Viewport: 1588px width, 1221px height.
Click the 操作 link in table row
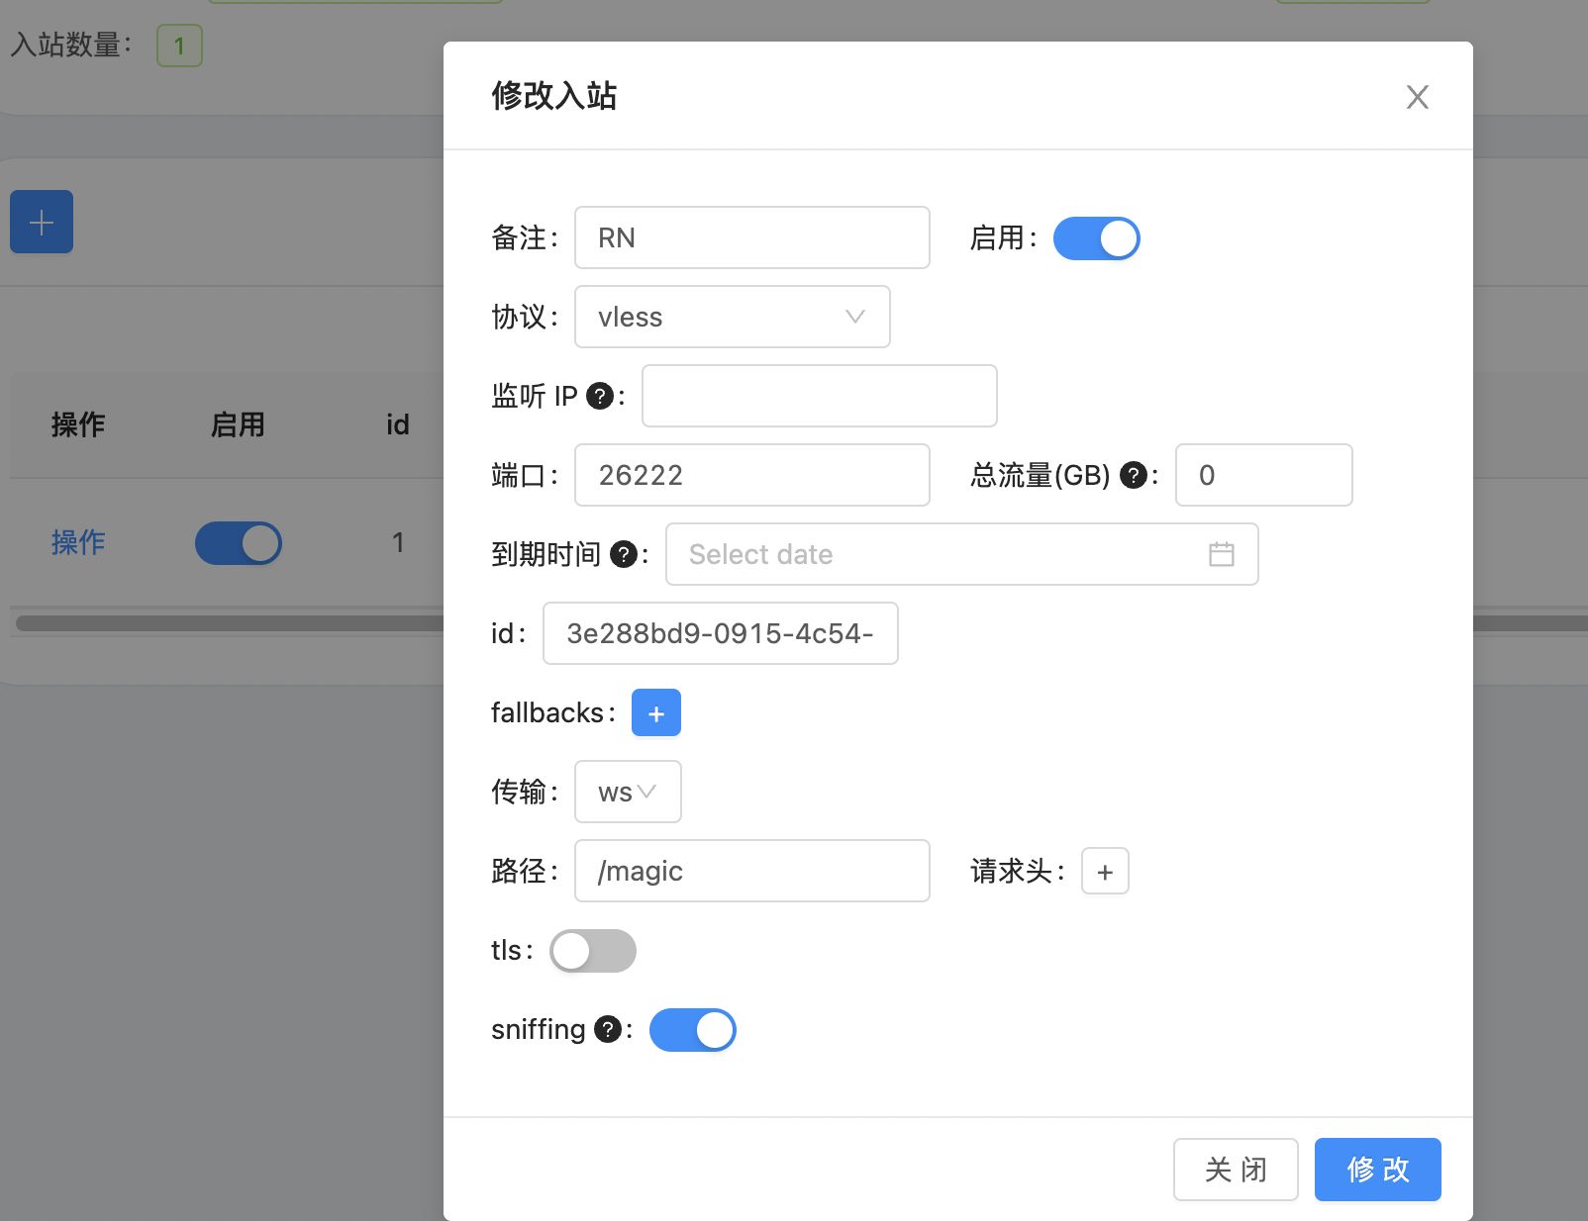click(78, 542)
